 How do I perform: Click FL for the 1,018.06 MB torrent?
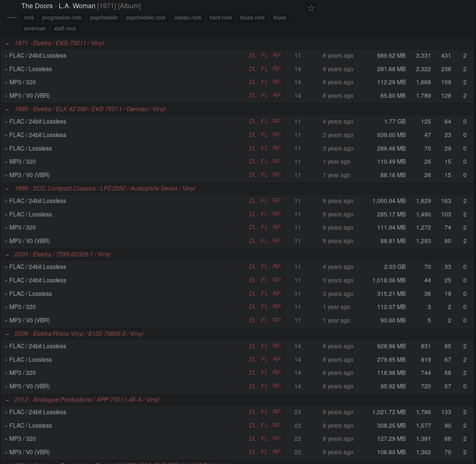(x=265, y=280)
